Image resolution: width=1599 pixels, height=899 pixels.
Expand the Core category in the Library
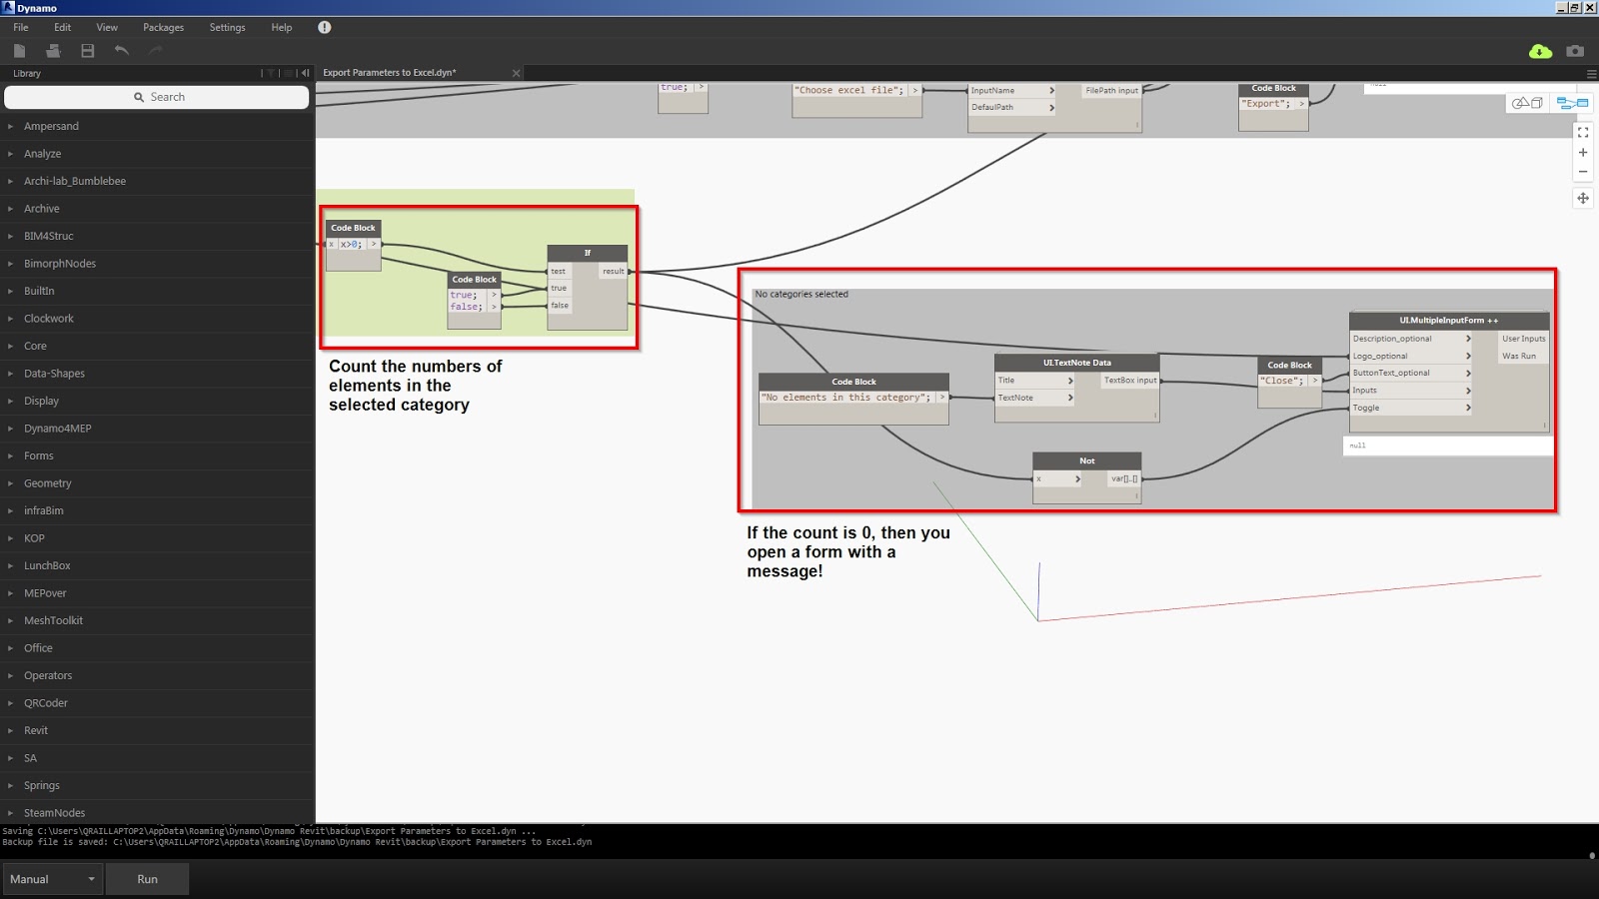(x=35, y=346)
